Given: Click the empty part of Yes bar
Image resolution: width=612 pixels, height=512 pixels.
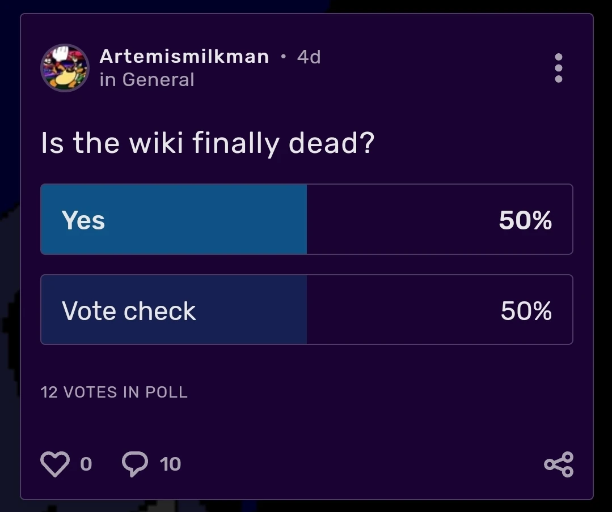Looking at the screenshot, I should 397,220.
